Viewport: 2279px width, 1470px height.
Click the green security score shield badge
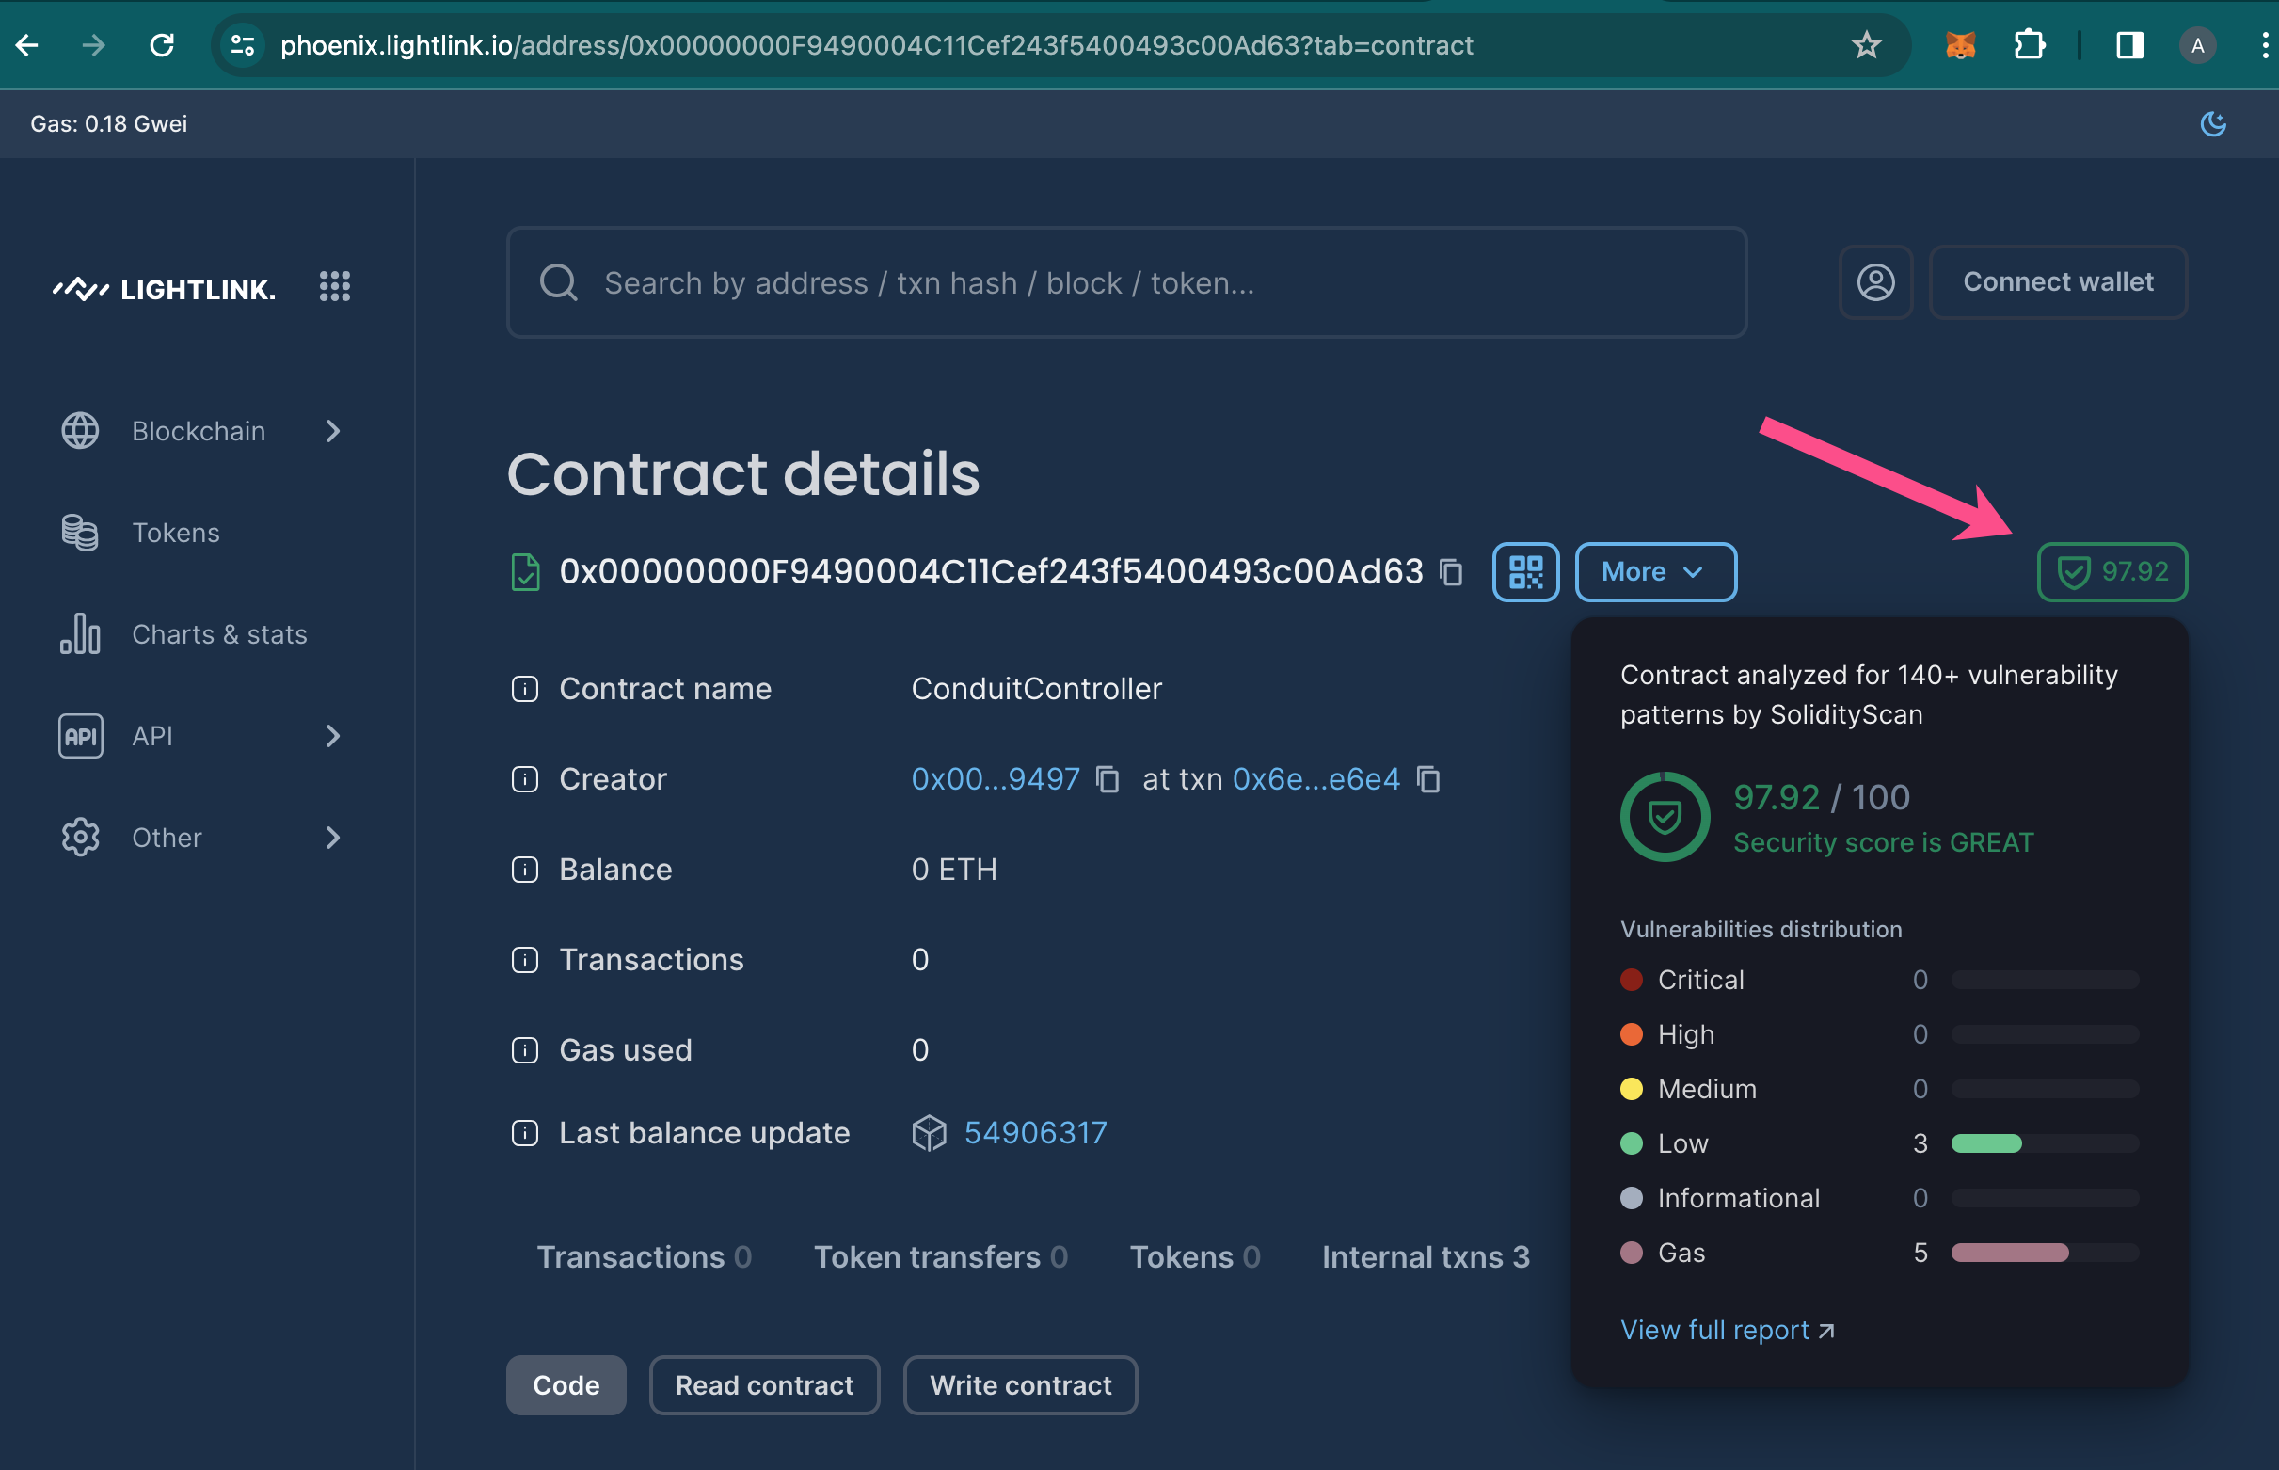point(2111,572)
